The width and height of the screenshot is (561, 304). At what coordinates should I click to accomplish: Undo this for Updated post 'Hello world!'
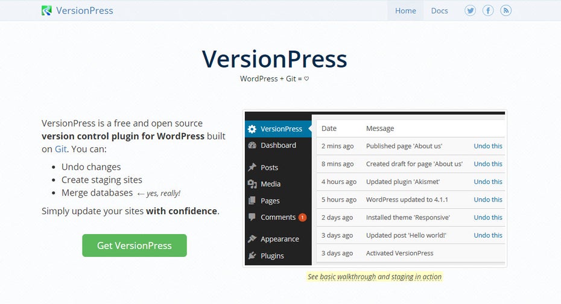click(x=488, y=235)
